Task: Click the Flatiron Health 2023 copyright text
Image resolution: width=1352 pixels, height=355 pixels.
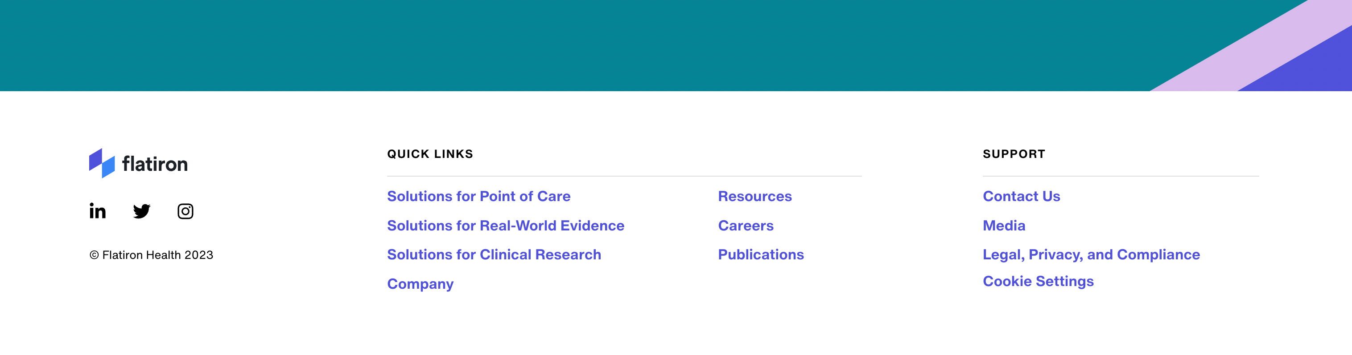Action: 151,255
